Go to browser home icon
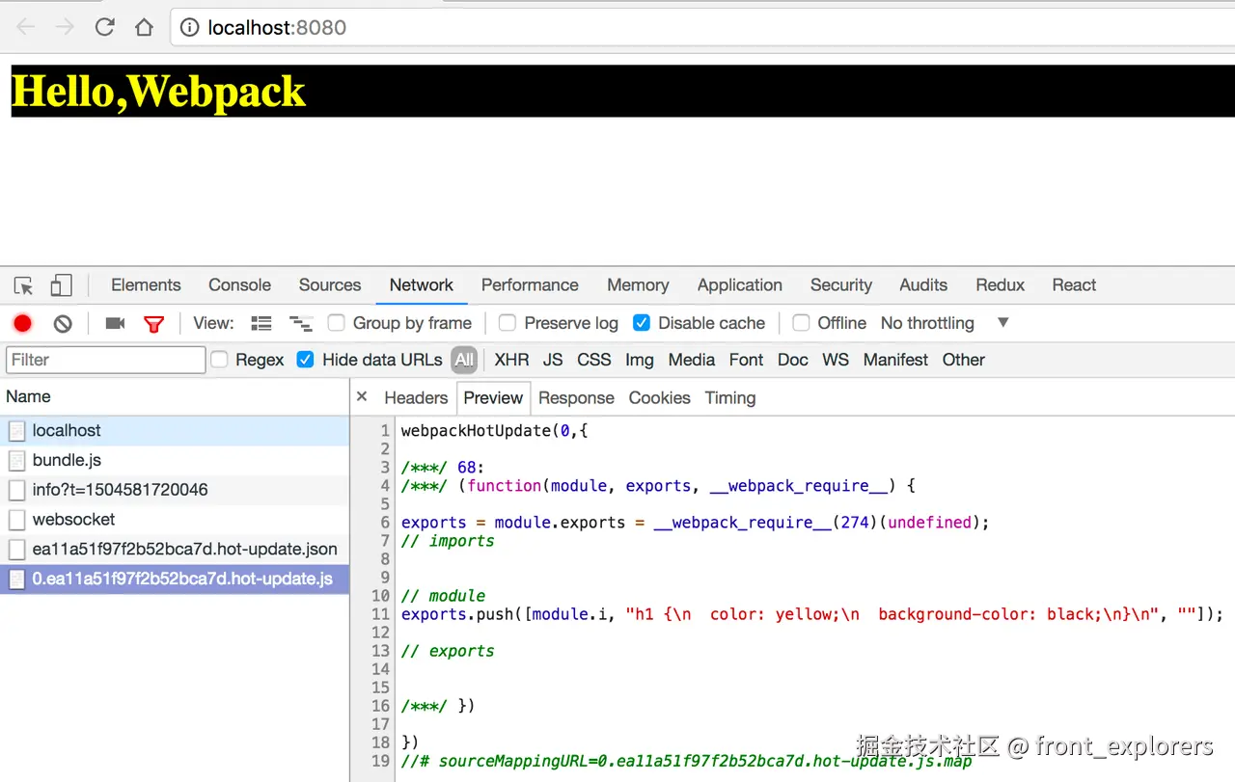Image resolution: width=1235 pixels, height=782 pixels. pos(144,27)
